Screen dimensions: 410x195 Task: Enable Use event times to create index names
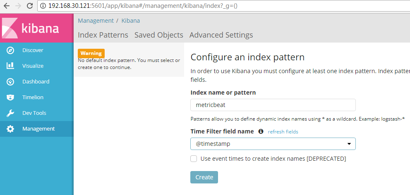pos(194,159)
